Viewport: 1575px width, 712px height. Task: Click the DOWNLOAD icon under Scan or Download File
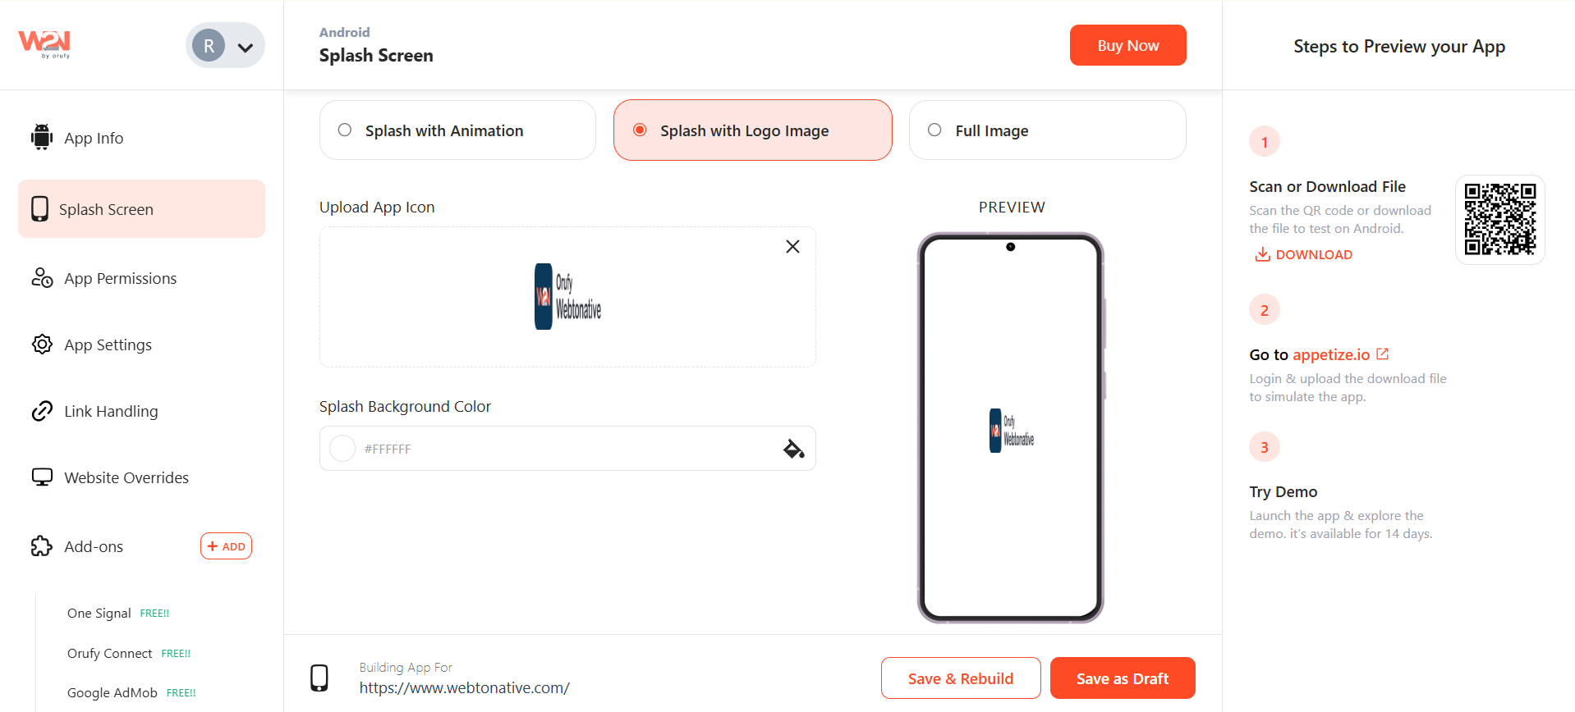tap(1262, 254)
